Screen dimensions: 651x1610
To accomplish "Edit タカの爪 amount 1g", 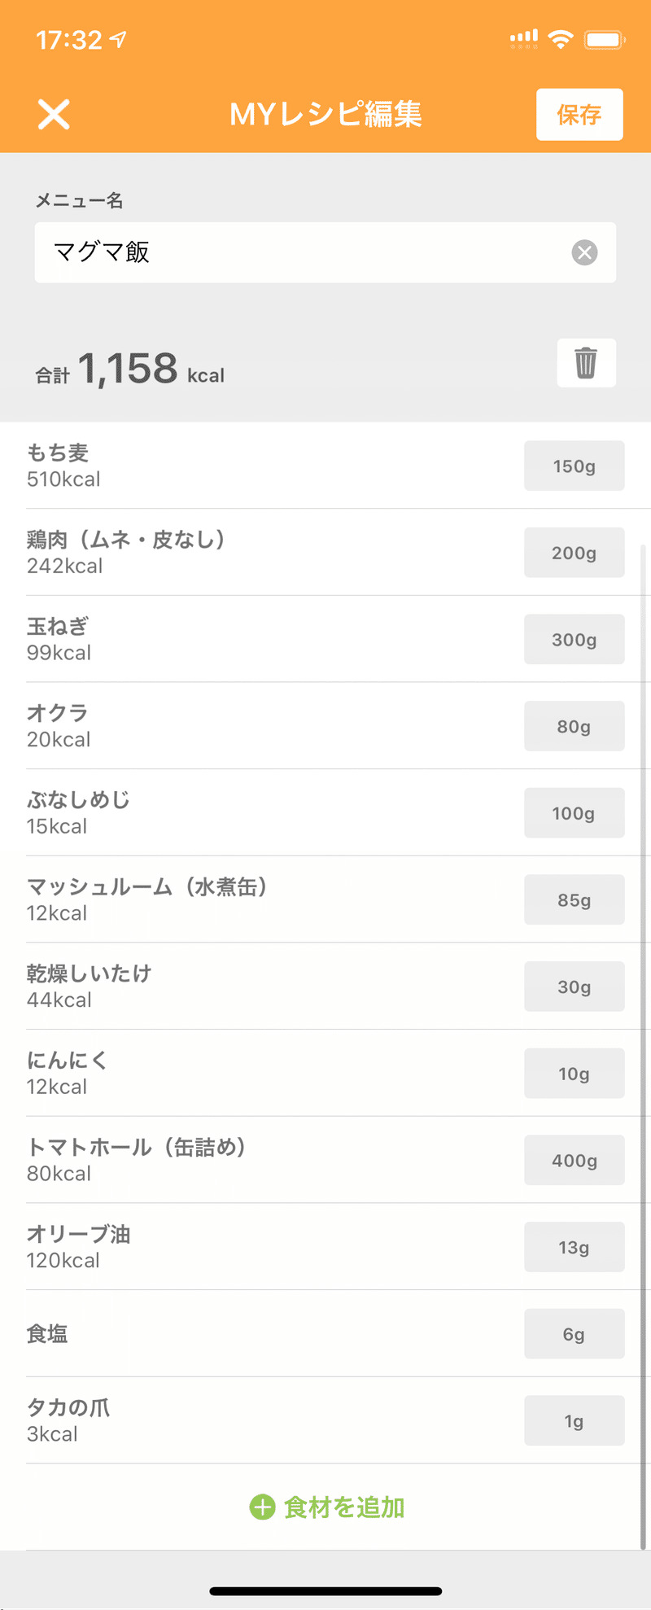I will 574,1420.
